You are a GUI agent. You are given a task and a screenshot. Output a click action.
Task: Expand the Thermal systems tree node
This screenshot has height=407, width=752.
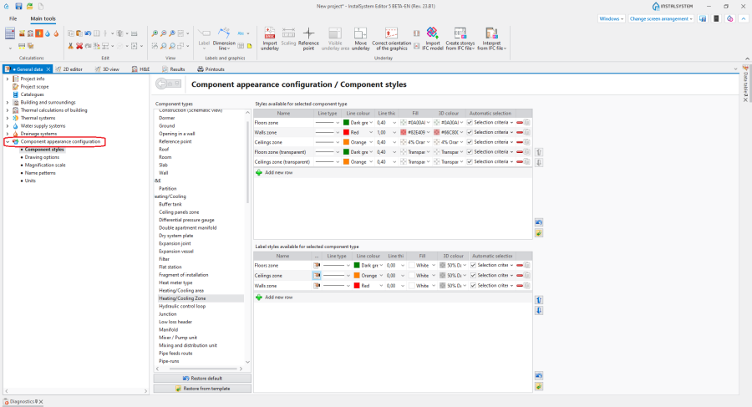click(8, 118)
